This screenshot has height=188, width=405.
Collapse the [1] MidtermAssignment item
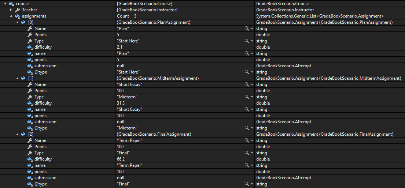coord(18,78)
